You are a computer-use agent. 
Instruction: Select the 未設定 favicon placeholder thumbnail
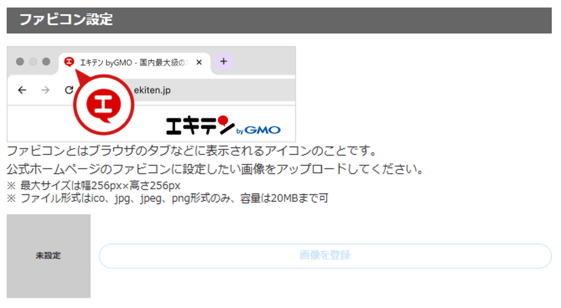click(x=48, y=256)
